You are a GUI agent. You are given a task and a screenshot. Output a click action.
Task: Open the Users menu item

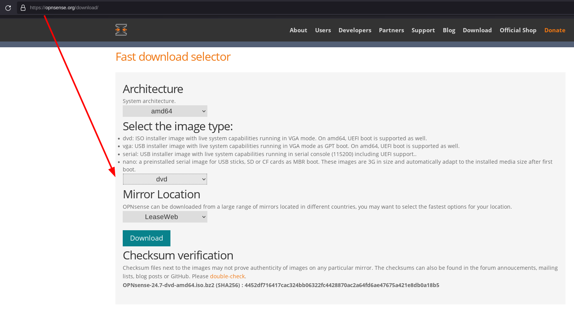pos(323,30)
